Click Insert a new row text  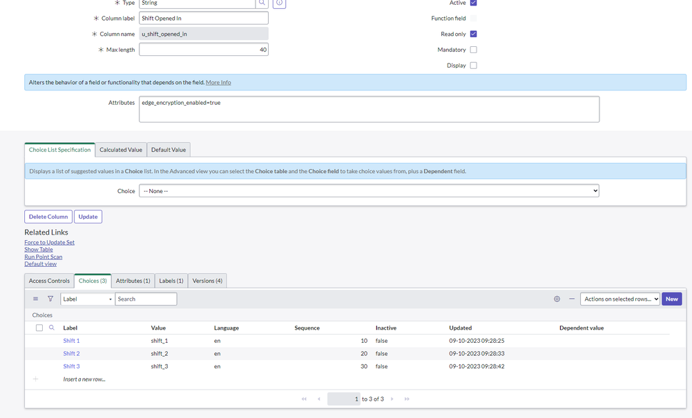(x=84, y=379)
